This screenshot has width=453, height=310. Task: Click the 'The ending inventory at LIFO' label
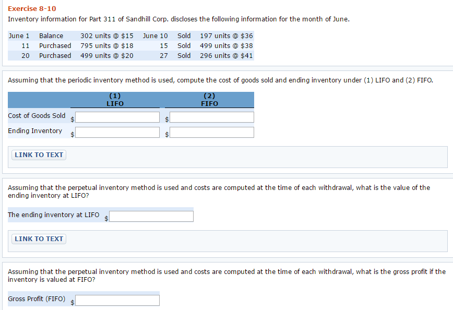(x=53, y=215)
